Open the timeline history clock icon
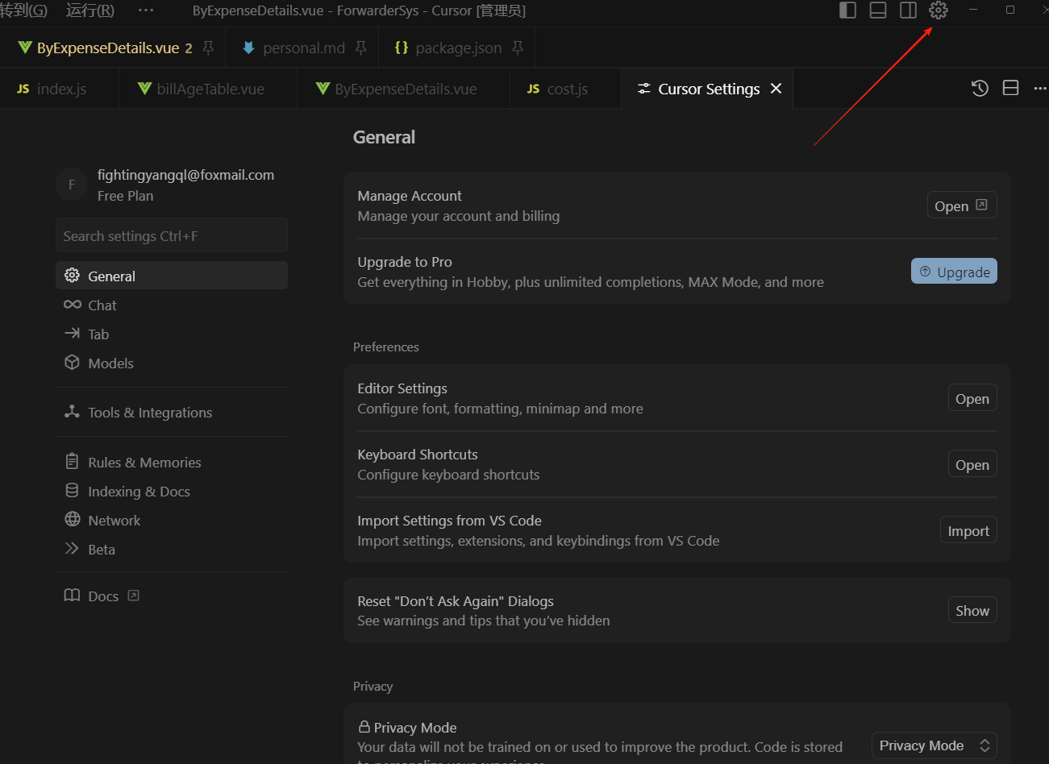1049x764 pixels. pyautogui.click(x=980, y=89)
